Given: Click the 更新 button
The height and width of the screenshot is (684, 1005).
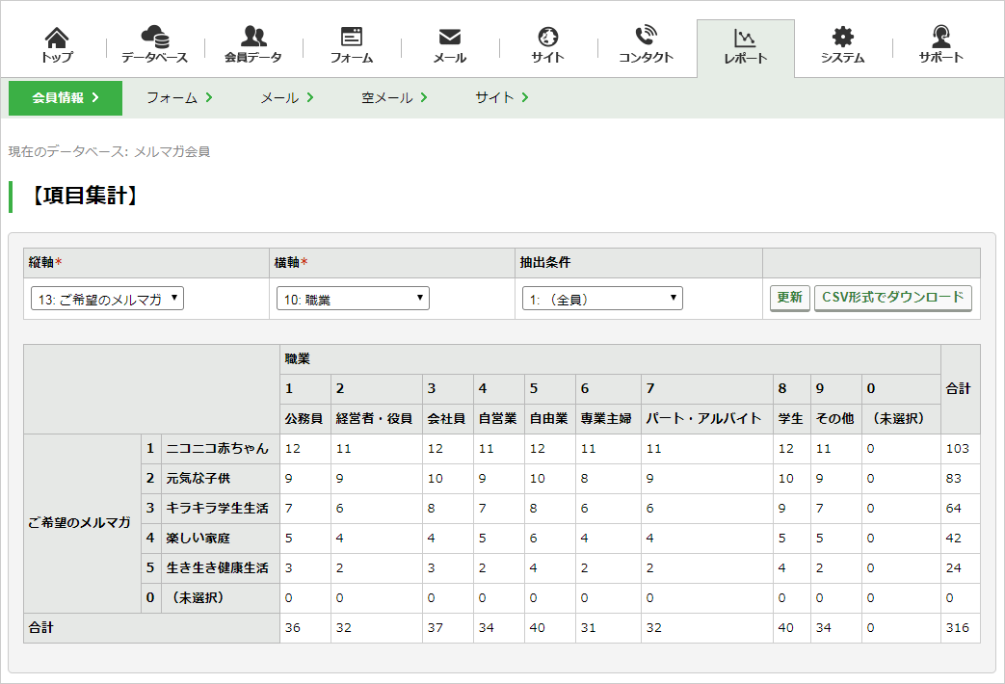Looking at the screenshot, I should 790,298.
